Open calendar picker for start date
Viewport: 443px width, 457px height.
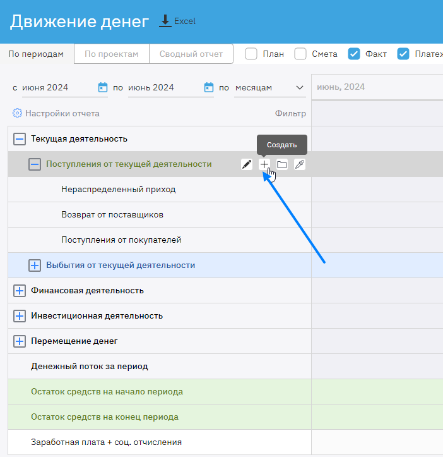click(x=103, y=87)
